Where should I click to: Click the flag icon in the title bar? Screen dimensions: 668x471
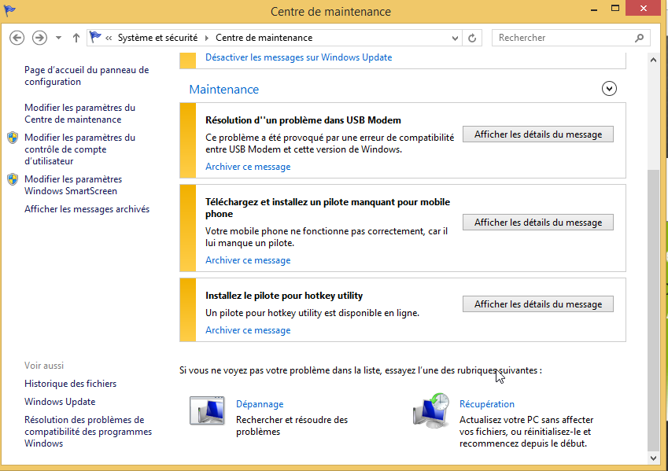(9, 10)
